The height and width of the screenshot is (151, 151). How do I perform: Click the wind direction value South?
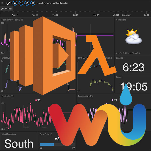click(x=19, y=144)
